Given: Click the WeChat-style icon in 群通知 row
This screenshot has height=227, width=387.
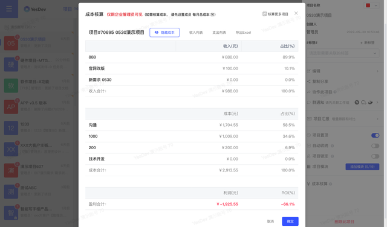Looking at the screenshot, I should pos(363,102).
